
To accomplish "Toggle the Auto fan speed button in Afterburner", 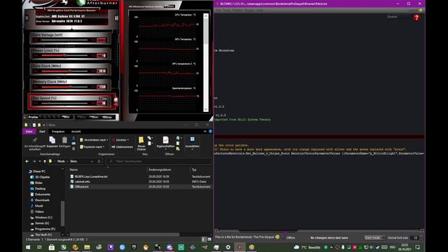I will (103, 98).
